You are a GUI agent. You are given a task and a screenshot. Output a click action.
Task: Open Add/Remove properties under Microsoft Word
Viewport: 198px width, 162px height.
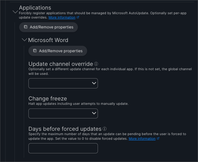[x=58, y=51]
